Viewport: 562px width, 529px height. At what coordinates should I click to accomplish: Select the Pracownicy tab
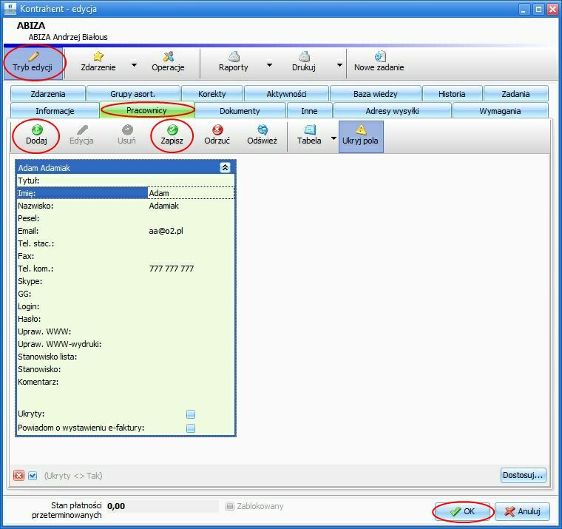[147, 110]
